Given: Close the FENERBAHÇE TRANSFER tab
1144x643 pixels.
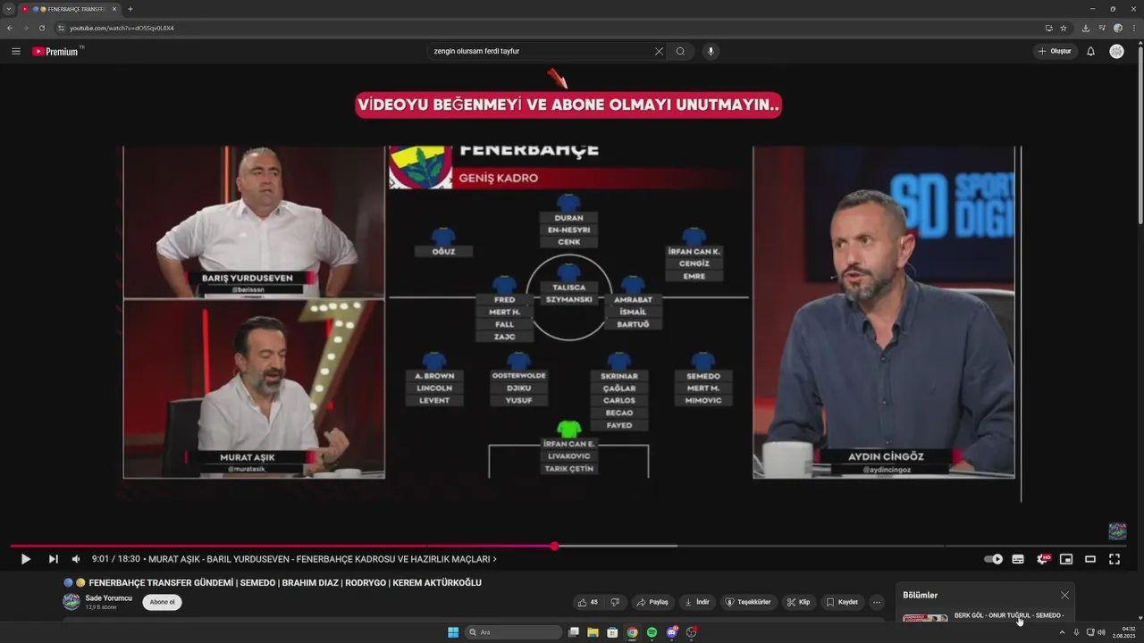Looking at the screenshot, I should click(114, 9).
